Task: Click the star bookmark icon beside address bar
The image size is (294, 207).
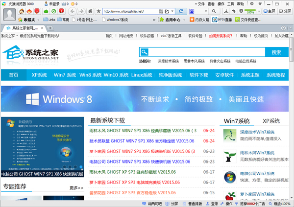Action: [98, 11]
